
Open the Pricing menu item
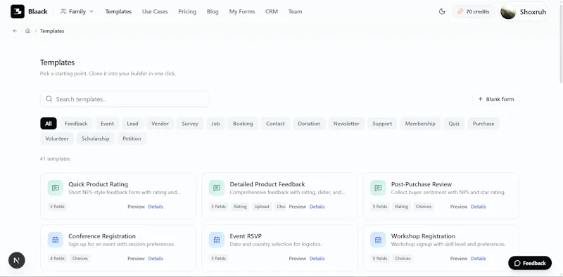pos(187,11)
